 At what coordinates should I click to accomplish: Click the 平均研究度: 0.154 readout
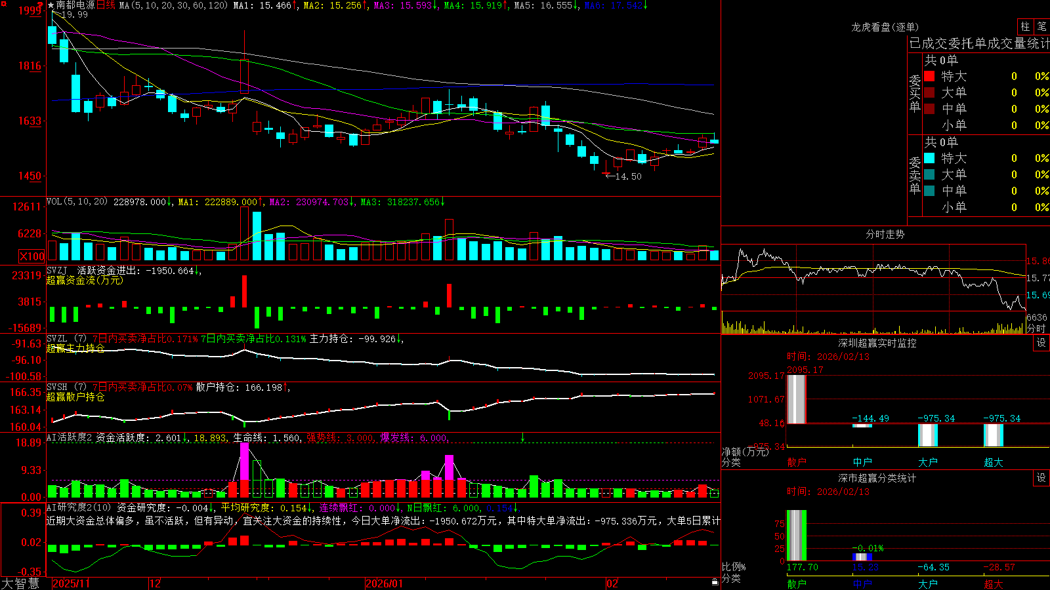[x=264, y=507]
